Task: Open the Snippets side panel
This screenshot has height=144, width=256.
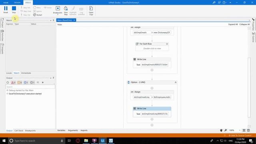Action: pos(2,48)
